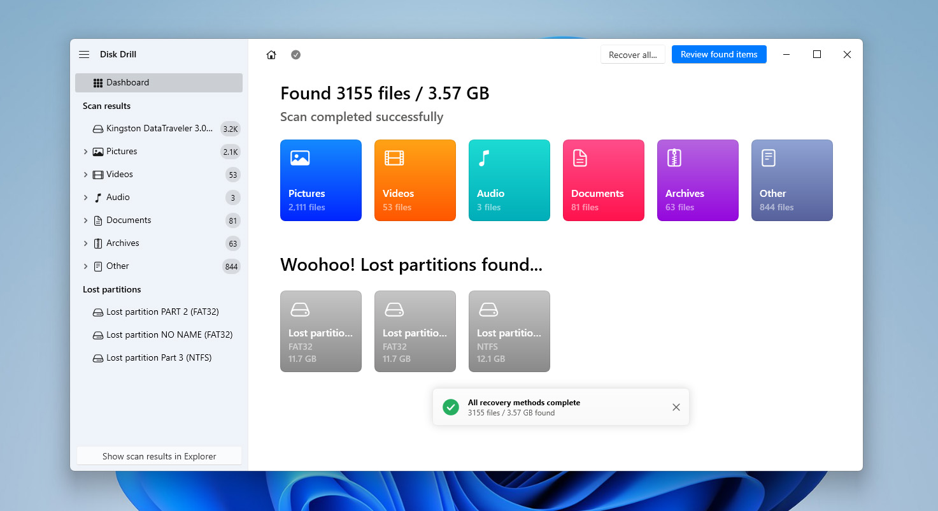This screenshot has height=511, width=938.
Task: Expand the Archives tree item
Action: tap(86, 243)
